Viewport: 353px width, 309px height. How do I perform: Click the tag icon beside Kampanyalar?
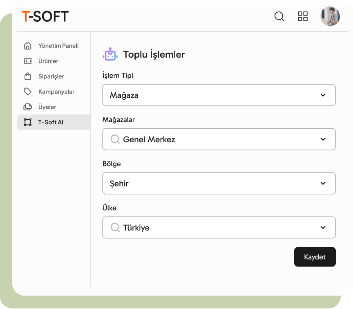(27, 92)
